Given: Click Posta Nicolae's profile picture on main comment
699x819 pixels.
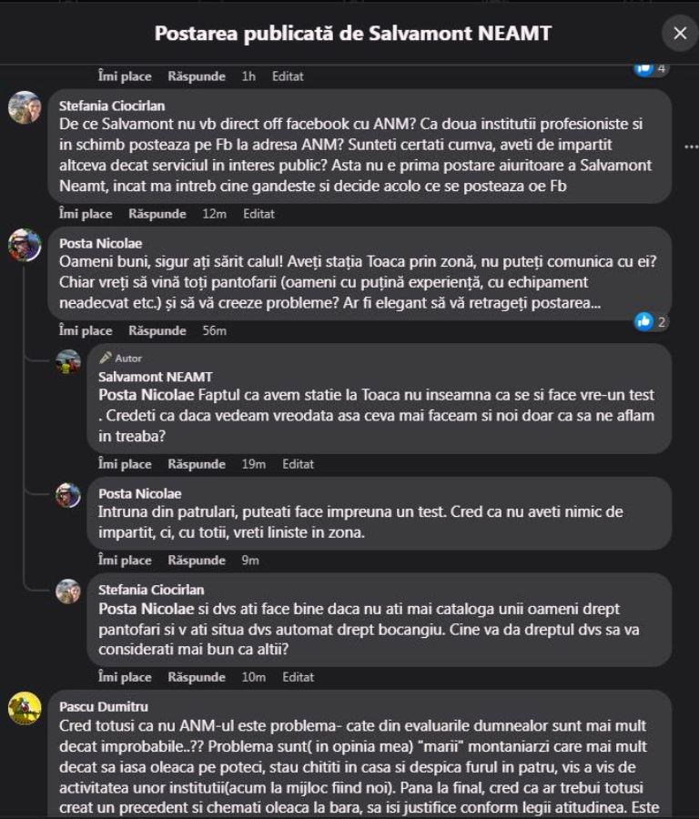Looking at the screenshot, I should (25, 245).
